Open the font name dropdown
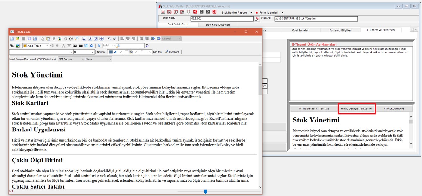The width and height of the screenshot is (422, 196). (41, 52)
